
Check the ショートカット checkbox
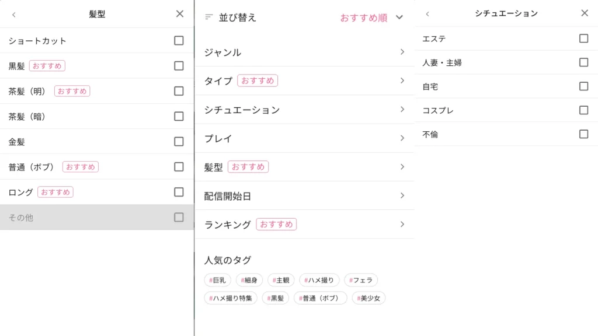coord(179,41)
